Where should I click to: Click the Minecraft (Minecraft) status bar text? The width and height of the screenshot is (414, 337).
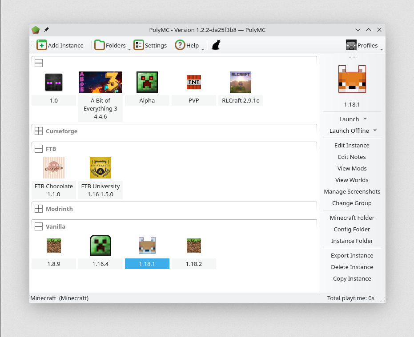point(60,298)
